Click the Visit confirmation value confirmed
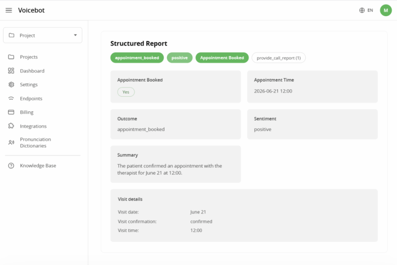The height and width of the screenshot is (265, 397). coord(201,221)
